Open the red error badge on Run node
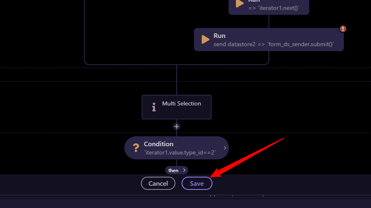Screen dimensions: 371x208 coord(343,29)
